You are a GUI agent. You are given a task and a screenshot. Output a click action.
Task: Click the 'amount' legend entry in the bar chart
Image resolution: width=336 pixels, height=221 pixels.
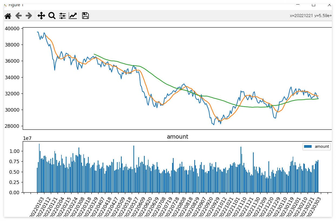click(x=317, y=146)
